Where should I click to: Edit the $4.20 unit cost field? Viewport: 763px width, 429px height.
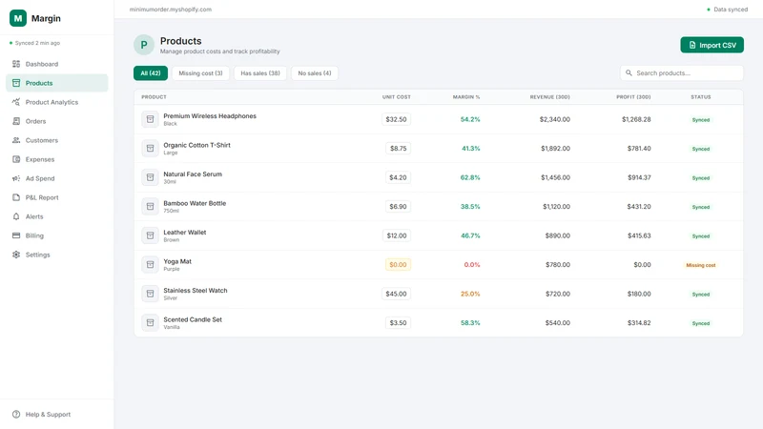(398, 177)
